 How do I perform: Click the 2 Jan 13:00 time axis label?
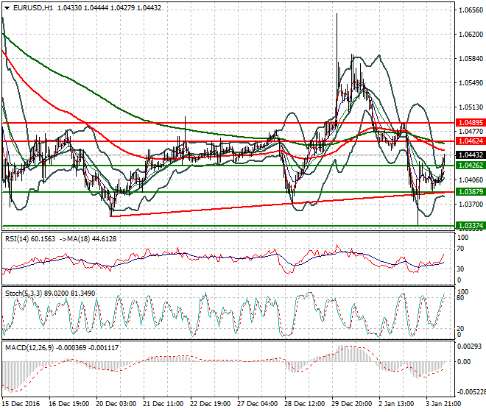(396, 404)
